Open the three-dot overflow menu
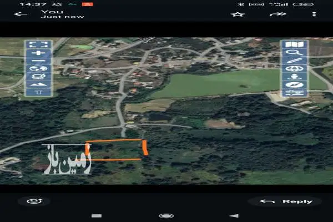 [314, 14]
